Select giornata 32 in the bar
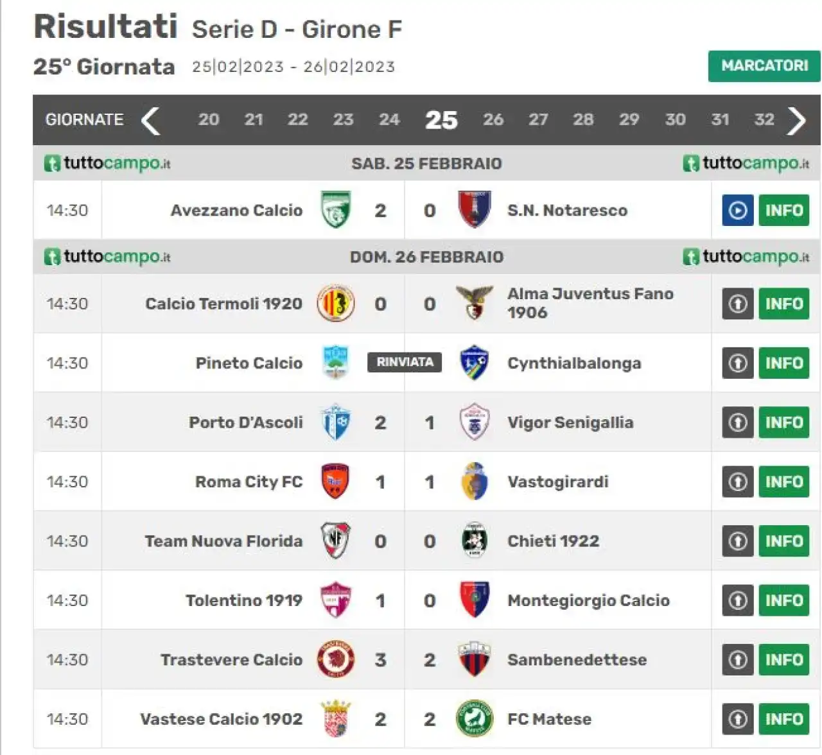This screenshot has width=822, height=755. [764, 119]
